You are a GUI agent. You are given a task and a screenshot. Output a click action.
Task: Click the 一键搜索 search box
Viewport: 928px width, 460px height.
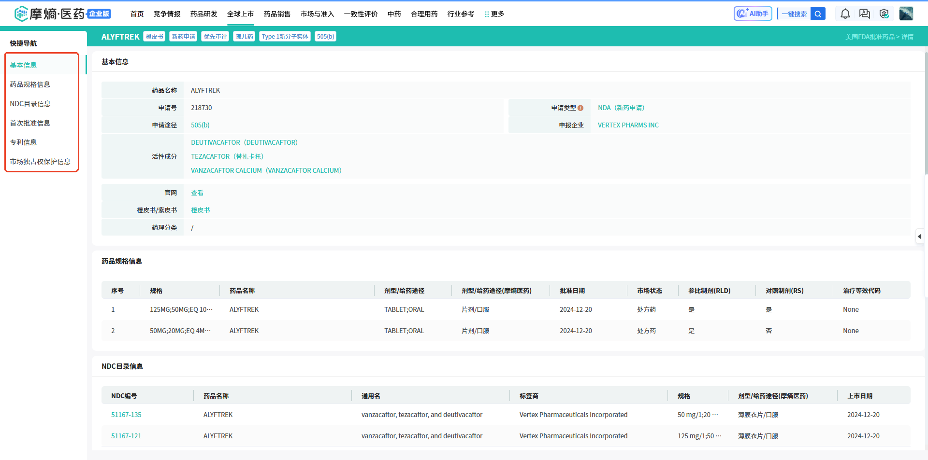click(794, 14)
